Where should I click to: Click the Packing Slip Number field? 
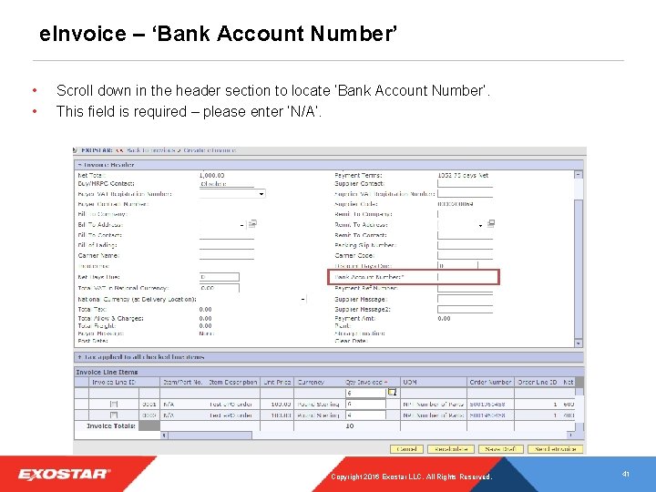(465, 245)
